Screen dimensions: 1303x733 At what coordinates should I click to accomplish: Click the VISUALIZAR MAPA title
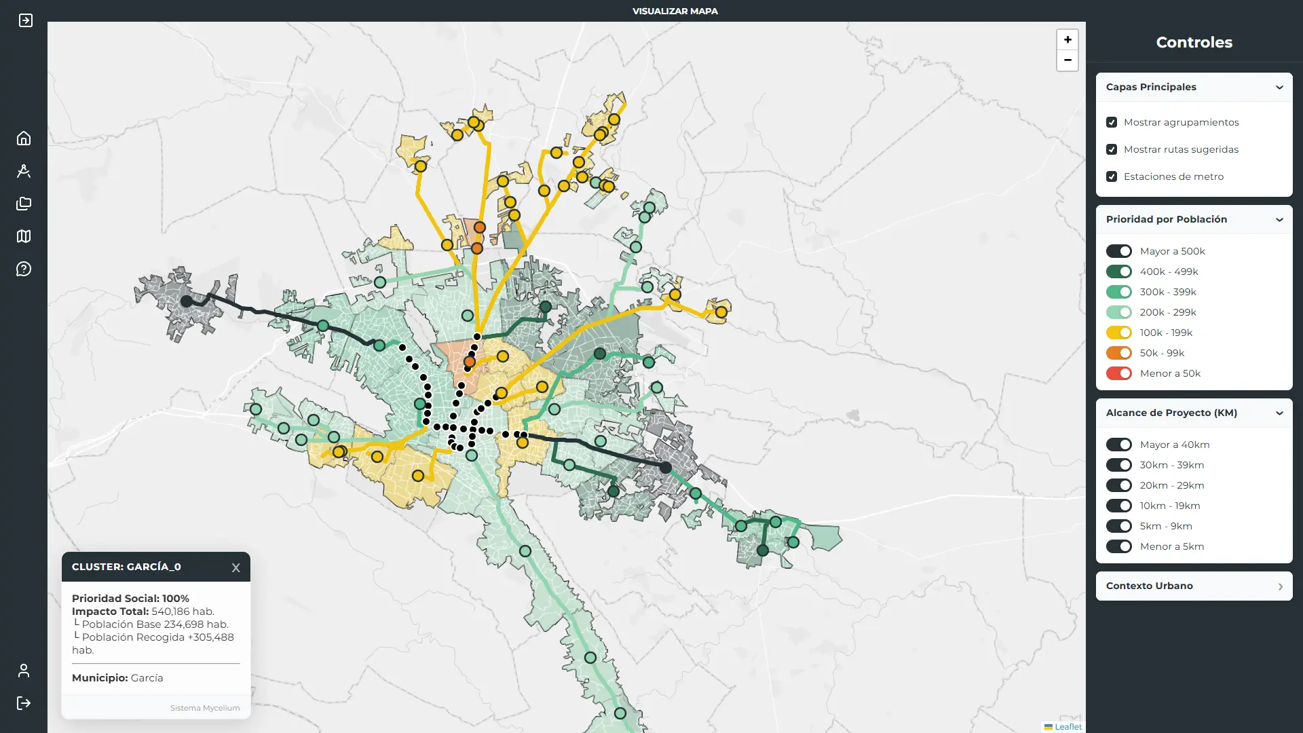[x=675, y=11]
